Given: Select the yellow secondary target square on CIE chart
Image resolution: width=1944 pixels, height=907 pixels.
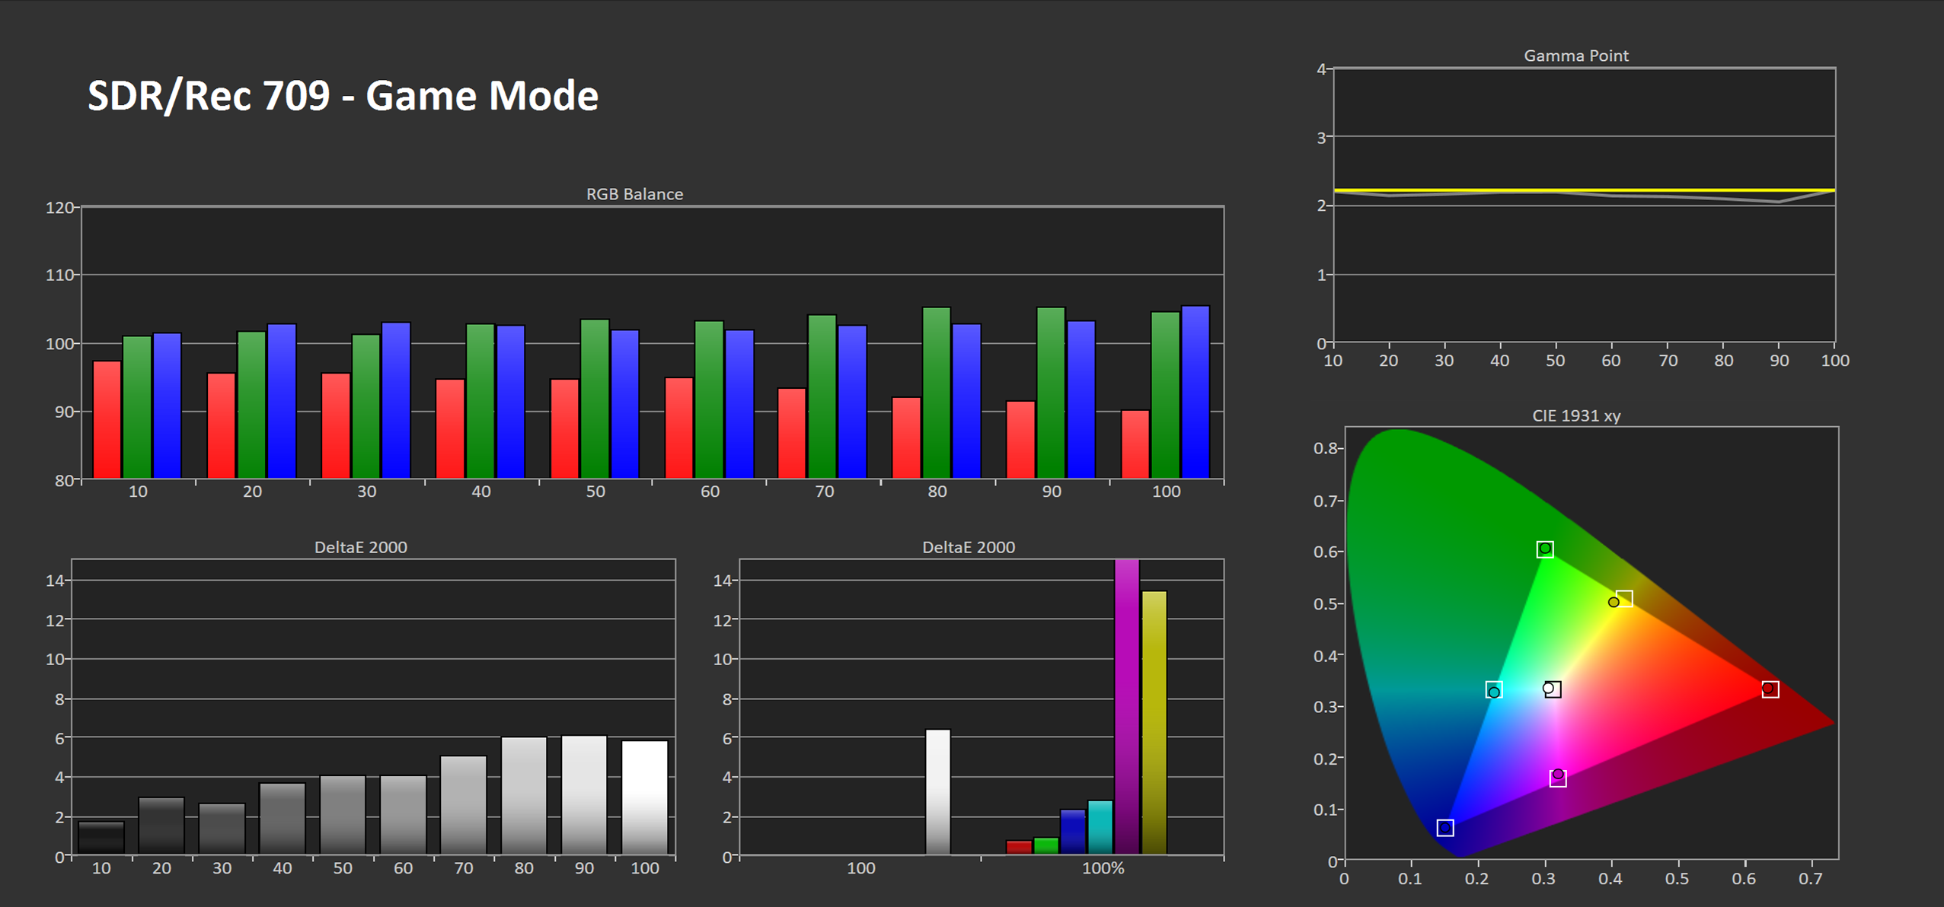Looking at the screenshot, I should [1624, 598].
